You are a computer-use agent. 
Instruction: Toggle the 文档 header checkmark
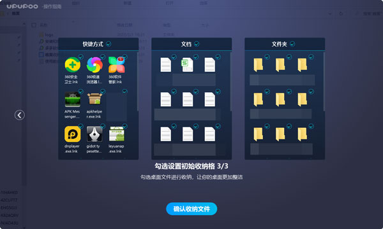point(197,44)
